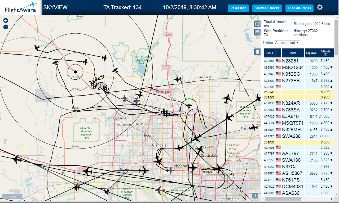Select the ASH5867 aircraft row
The height and width of the screenshot is (203, 339).
click(x=298, y=173)
